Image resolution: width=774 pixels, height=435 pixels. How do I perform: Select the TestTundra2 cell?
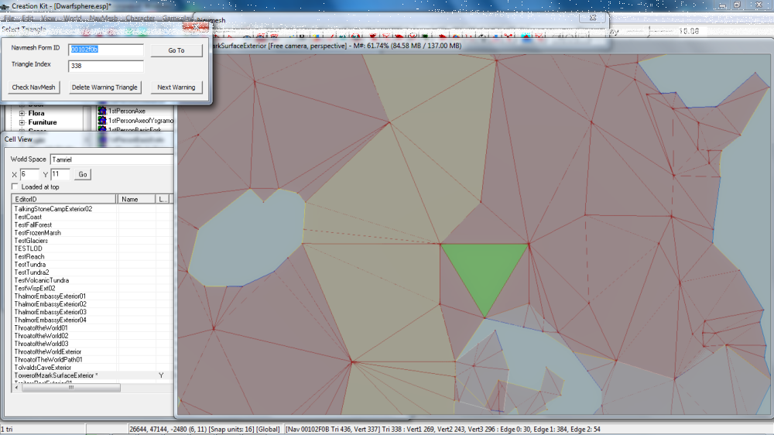coord(32,272)
